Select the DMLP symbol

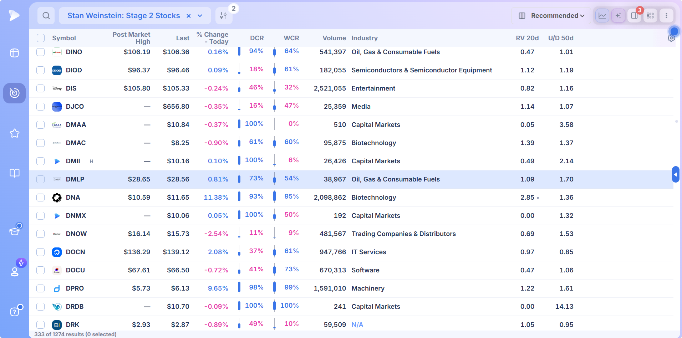pos(75,179)
